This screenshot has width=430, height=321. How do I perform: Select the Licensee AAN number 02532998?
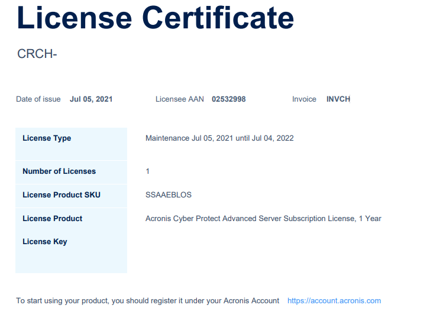(x=229, y=99)
